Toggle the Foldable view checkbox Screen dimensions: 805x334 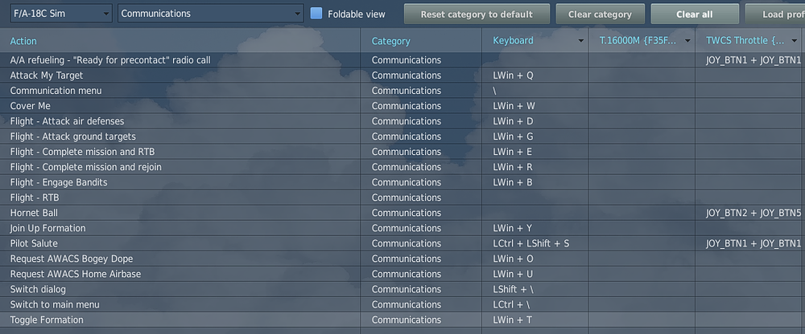click(x=316, y=14)
